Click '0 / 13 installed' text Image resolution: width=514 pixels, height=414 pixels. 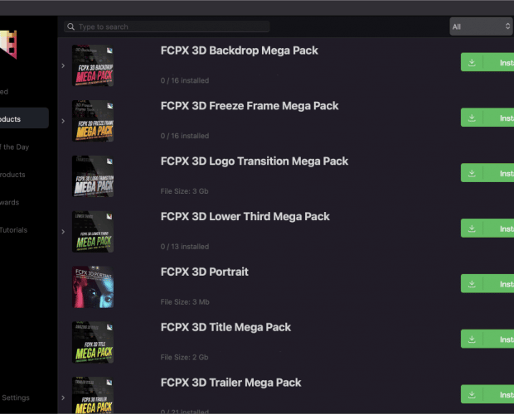[x=185, y=247]
